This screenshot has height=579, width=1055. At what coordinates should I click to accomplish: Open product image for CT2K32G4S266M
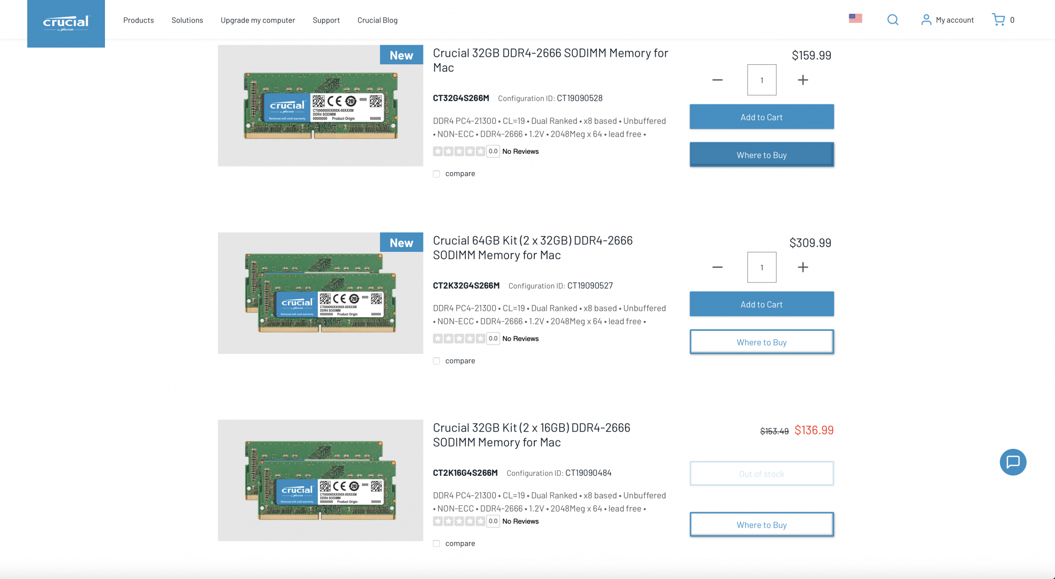click(320, 293)
